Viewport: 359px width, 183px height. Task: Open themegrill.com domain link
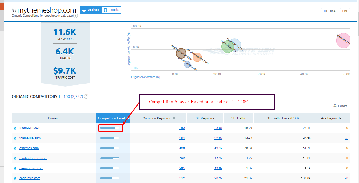coord(30,128)
